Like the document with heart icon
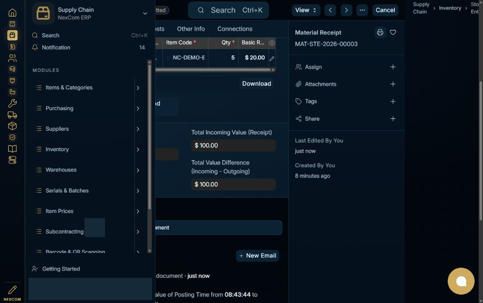This screenshot has height=303, width=483. point(393,32)
